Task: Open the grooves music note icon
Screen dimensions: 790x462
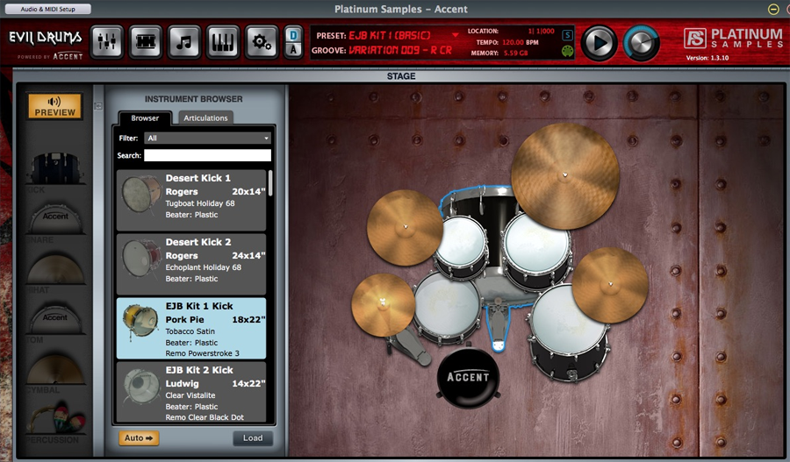Action: click(x=184, y=42)
